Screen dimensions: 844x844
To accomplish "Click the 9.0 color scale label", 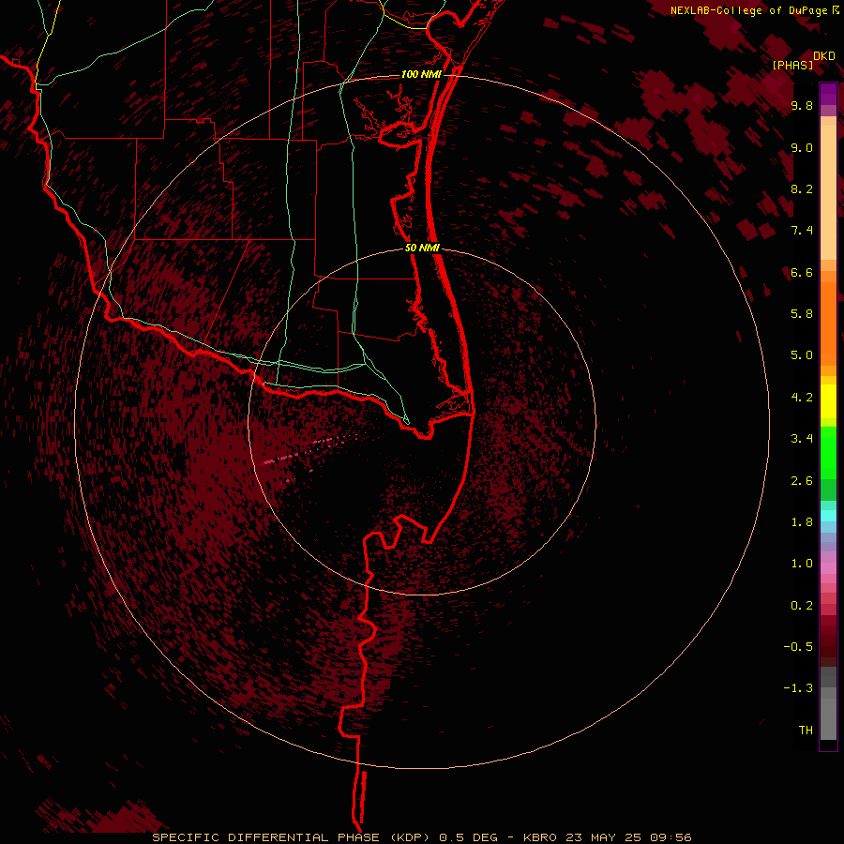I will 802,148.
